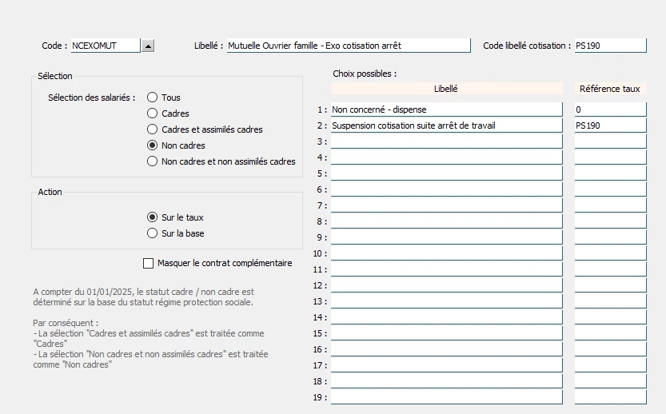
Task: Click the reference taux field containing 0
Action: pos(610,109)
